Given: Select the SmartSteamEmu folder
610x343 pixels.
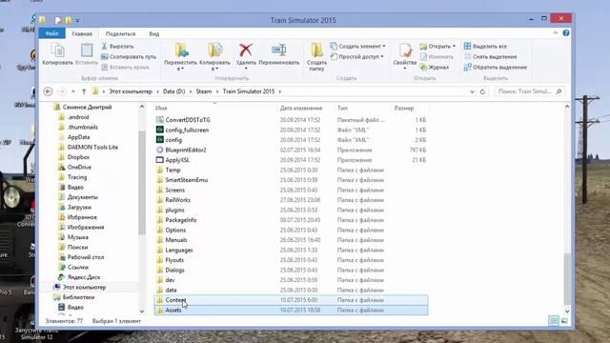Looking at the screenshot, I should coord(187,180).
